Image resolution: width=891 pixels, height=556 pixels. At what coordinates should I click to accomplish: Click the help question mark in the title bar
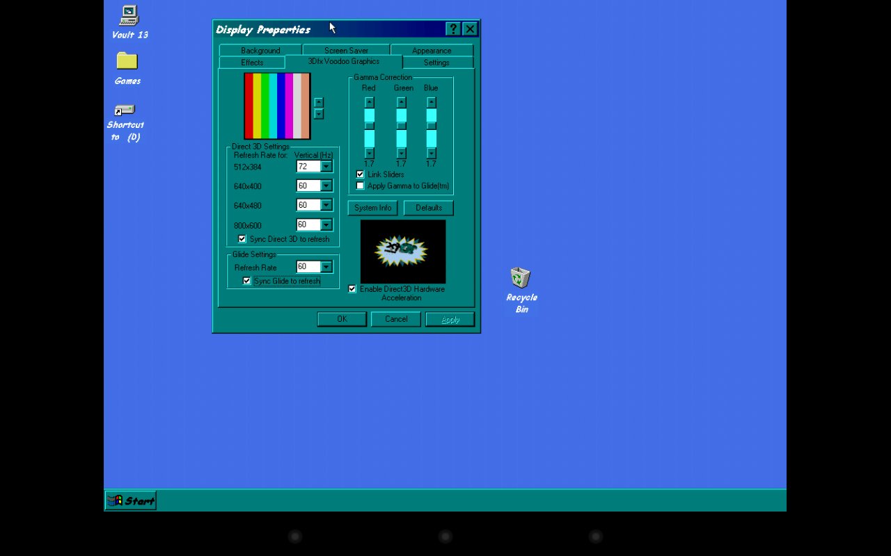[452, 28]
